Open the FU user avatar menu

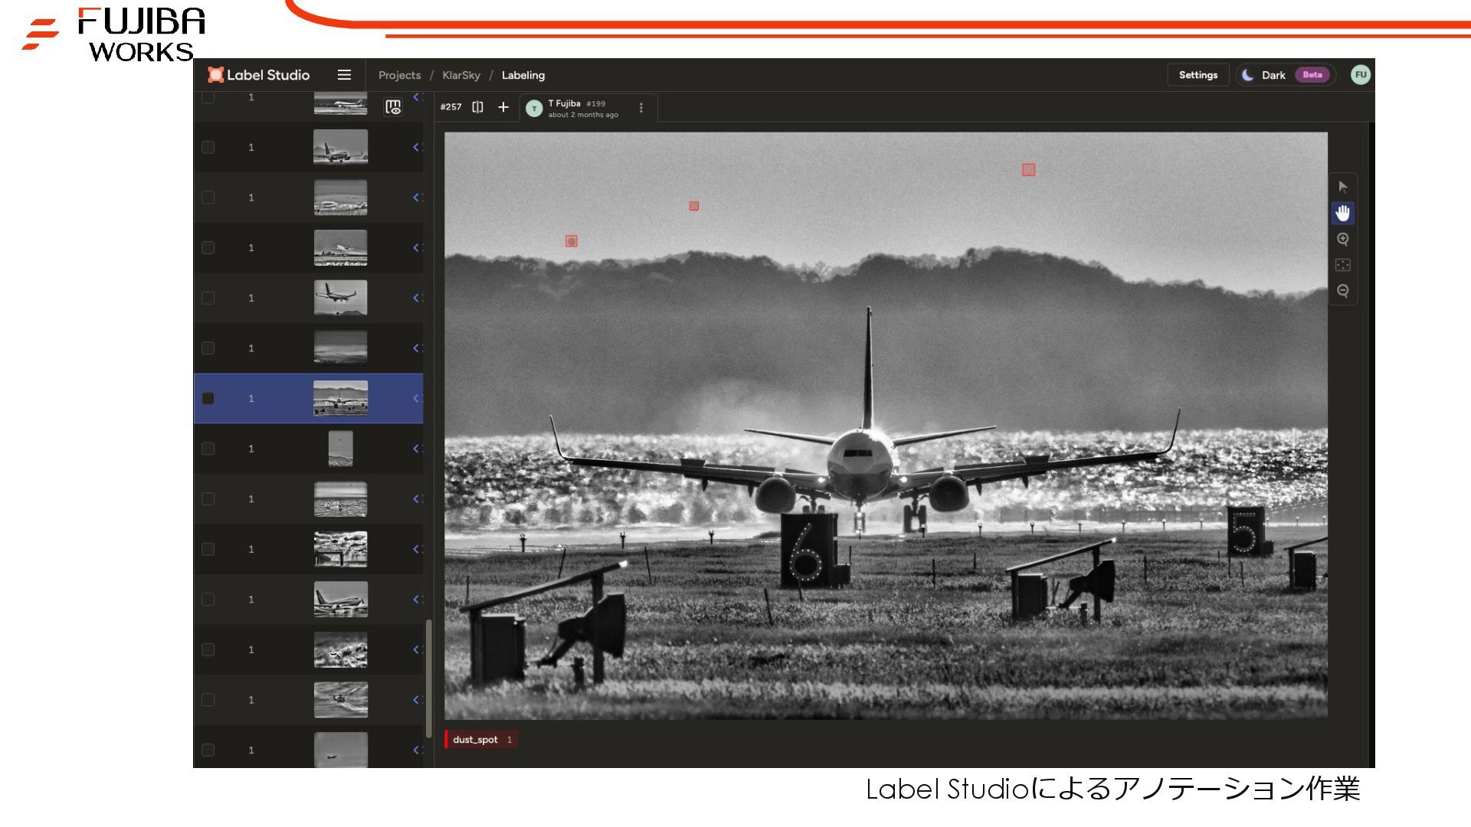[1360, 75]
